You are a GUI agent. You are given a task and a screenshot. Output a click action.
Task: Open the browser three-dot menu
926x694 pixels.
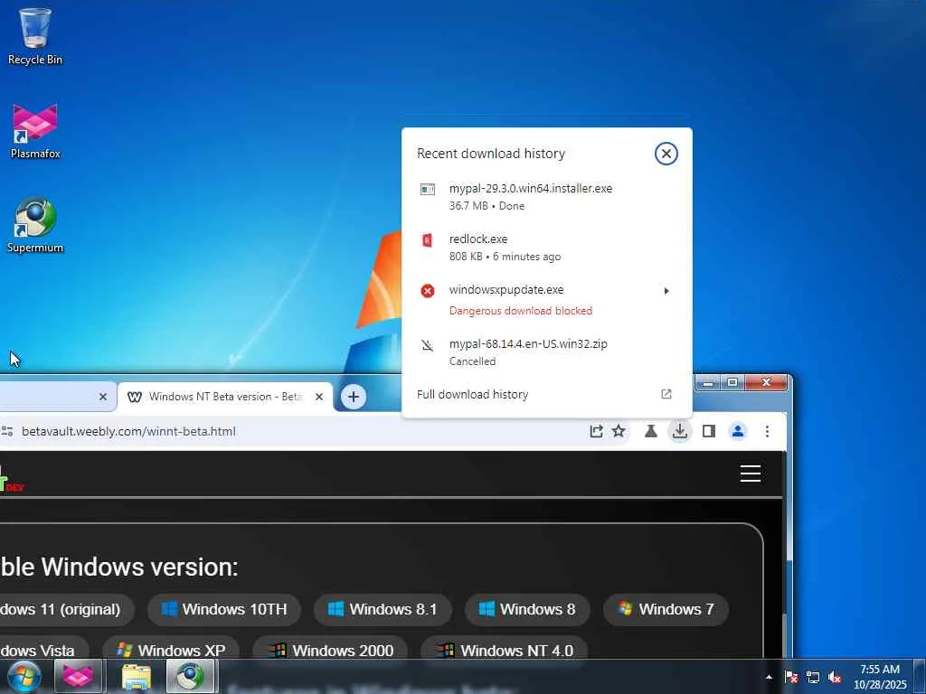tap(767, 431)
